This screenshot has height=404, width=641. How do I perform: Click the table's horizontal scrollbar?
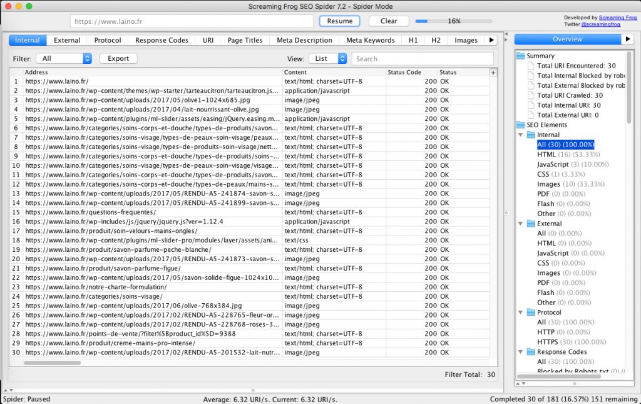point(52,363)
